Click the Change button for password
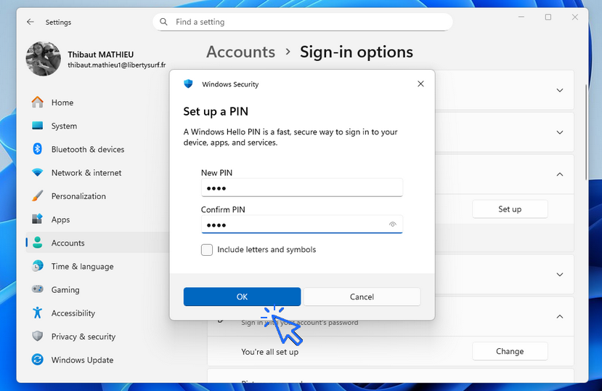Image resolution: width=602 pixels, height=391 pixels. (510, 351)
